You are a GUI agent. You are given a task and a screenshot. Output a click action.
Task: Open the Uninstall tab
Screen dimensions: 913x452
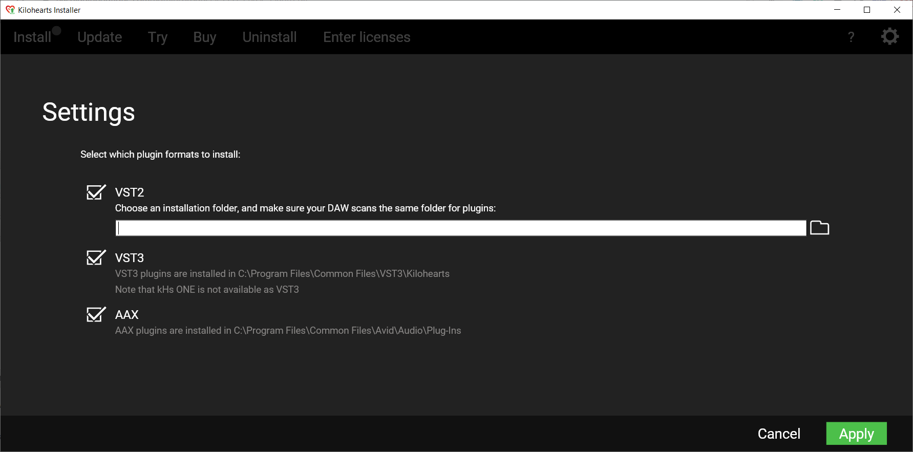(269, 37)
